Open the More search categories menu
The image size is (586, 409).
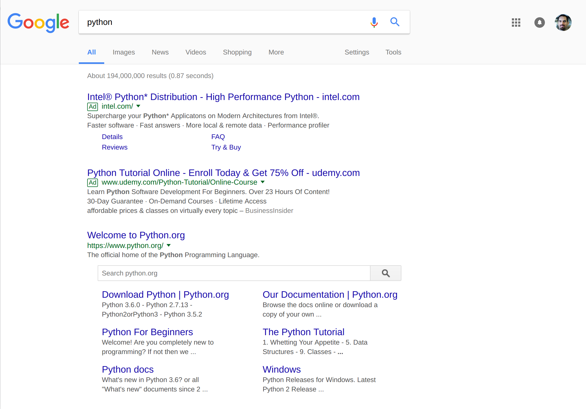point(276,52)
